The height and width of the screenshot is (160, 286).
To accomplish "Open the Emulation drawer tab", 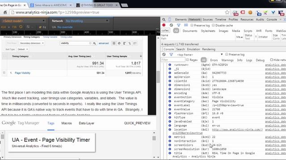I will (x=193, y=49).
